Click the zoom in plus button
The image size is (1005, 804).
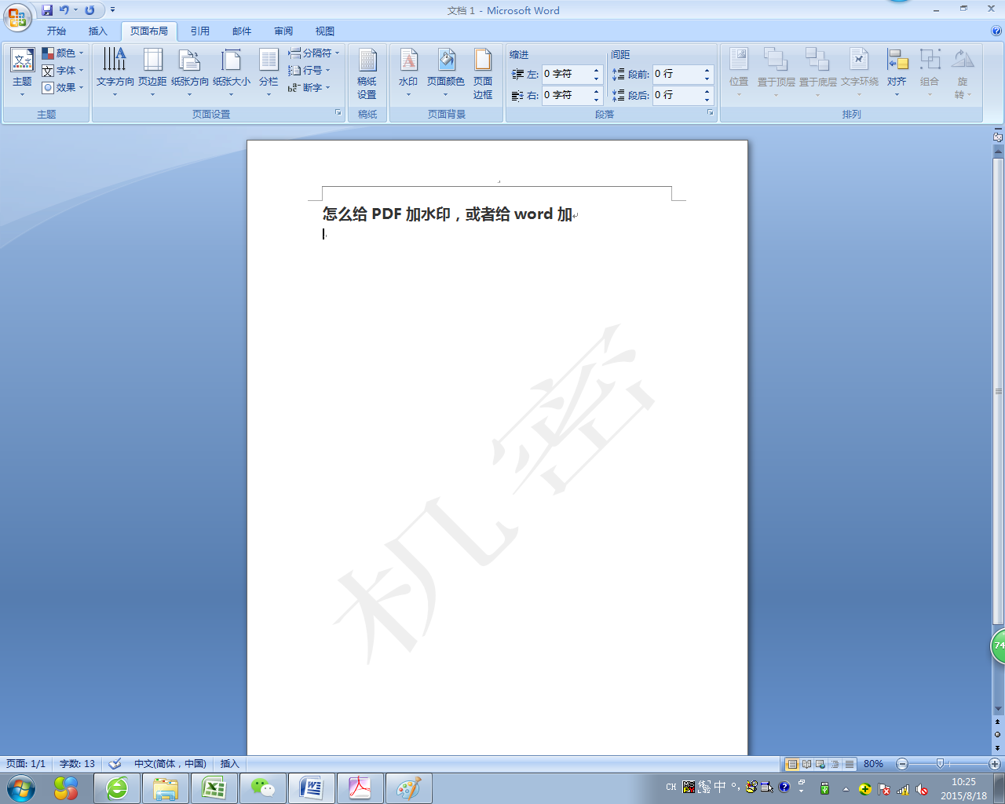tap(995, 764)
